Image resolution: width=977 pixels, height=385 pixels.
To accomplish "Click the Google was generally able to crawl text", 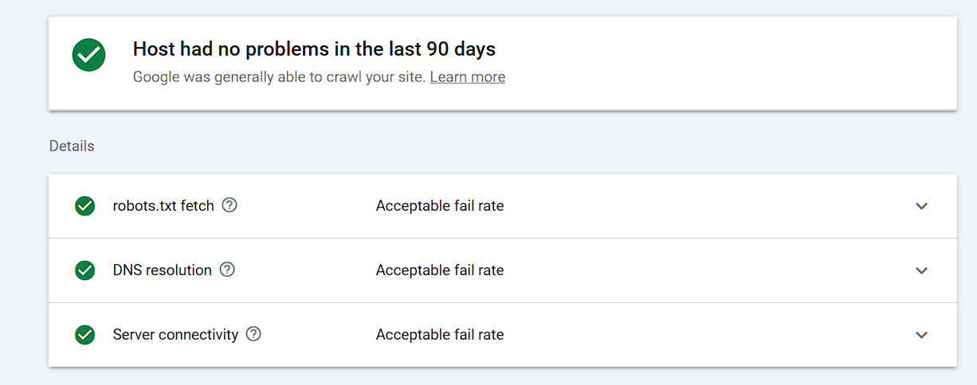I will coord(279,77).
